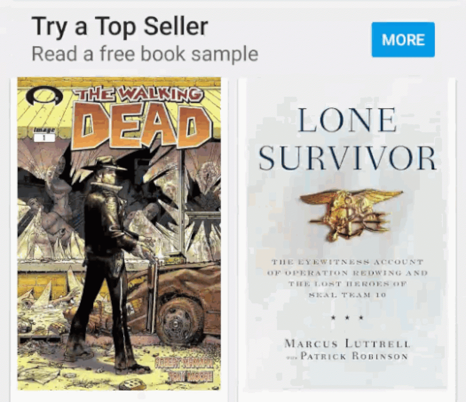
Task: Tap the LONE title word
Action: pyautogui.click(x=347, y=120)
